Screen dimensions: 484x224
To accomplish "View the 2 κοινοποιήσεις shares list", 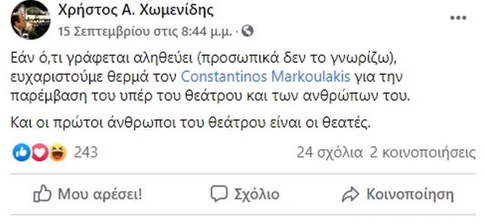I will 422,153.
